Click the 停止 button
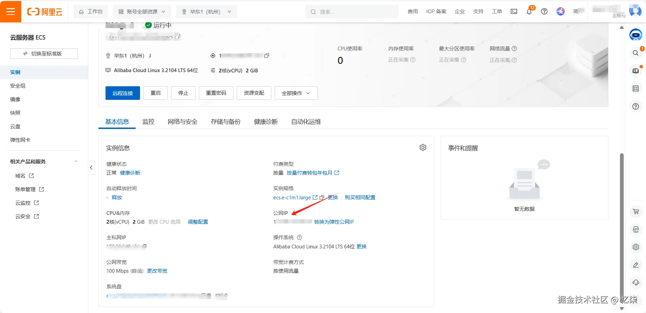Image resolution: width=646 pixels, height=313 pixels. pos(183,93)
